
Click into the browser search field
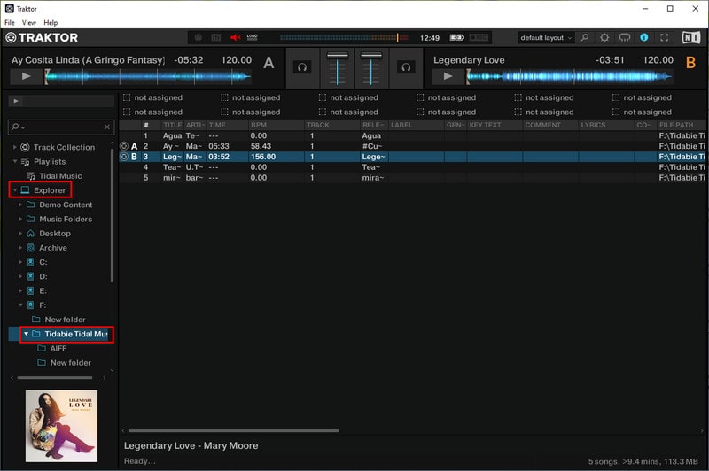tap(63, 127)
